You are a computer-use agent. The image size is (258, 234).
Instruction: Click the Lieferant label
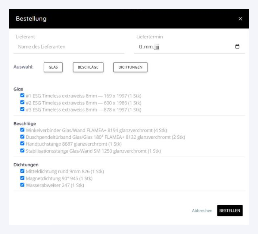click(25, 37)
